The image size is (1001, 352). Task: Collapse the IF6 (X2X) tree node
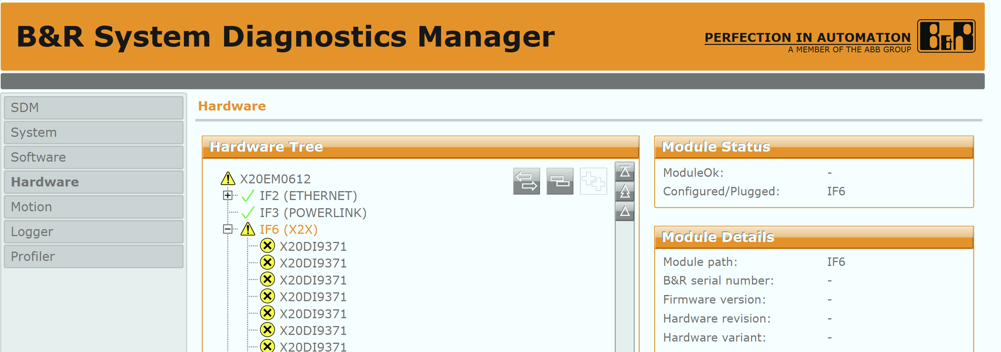(228, 229)
